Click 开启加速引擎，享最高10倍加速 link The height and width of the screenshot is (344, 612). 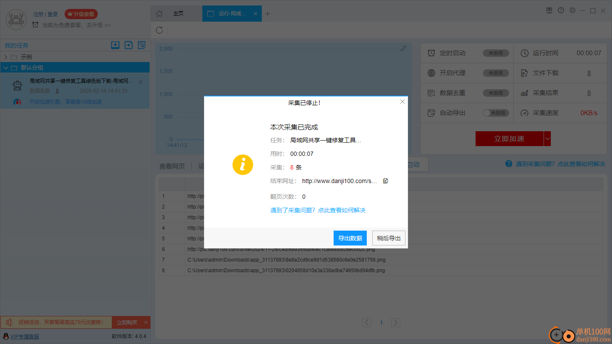[x=65, y=102]
